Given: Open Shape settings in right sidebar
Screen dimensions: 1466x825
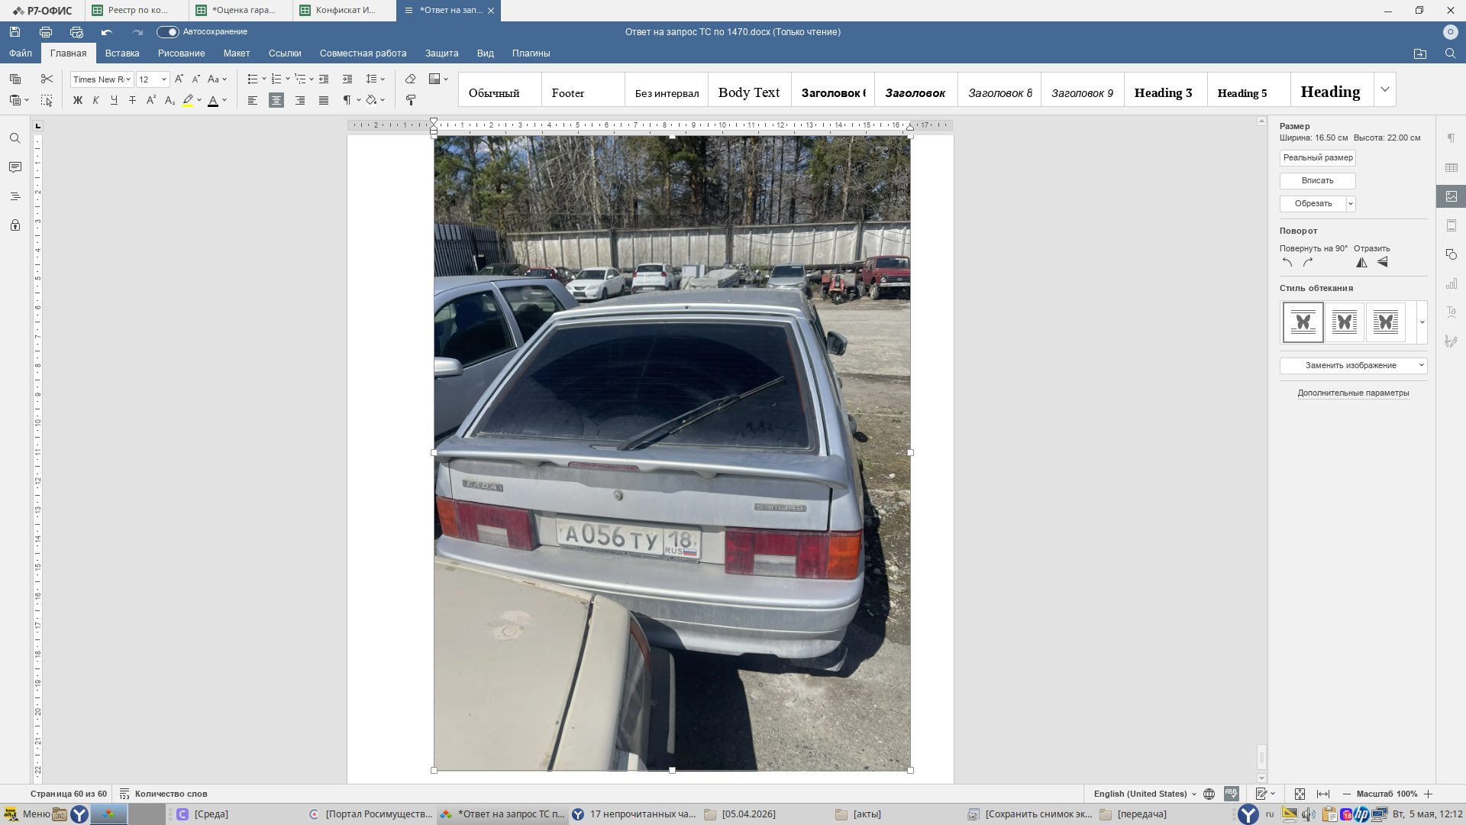Looking at the screenshot, I should [x=1451, y=254].
